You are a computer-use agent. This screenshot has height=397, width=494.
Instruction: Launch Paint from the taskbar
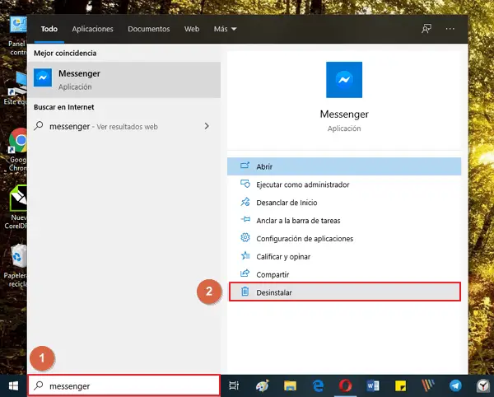click(262, 385)
